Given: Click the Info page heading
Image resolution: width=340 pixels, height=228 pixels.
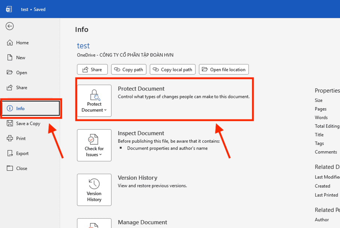Looking at the screenshot, I should pyautogui.click(x=82, y=30).
